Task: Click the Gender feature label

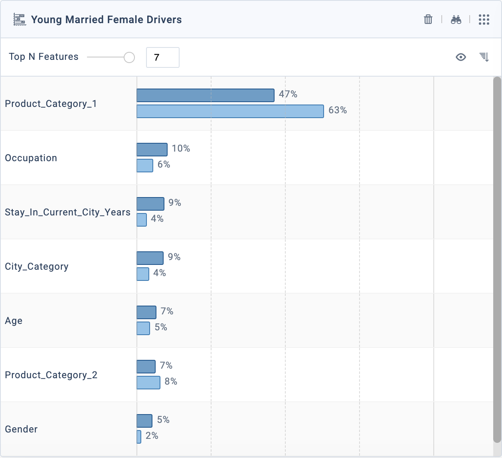Action: click(21, 429)
